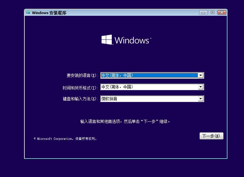Viewport: 244px width, 177px height.
Task: Close the Windows 安装程序 window
Action: (222, 13)
